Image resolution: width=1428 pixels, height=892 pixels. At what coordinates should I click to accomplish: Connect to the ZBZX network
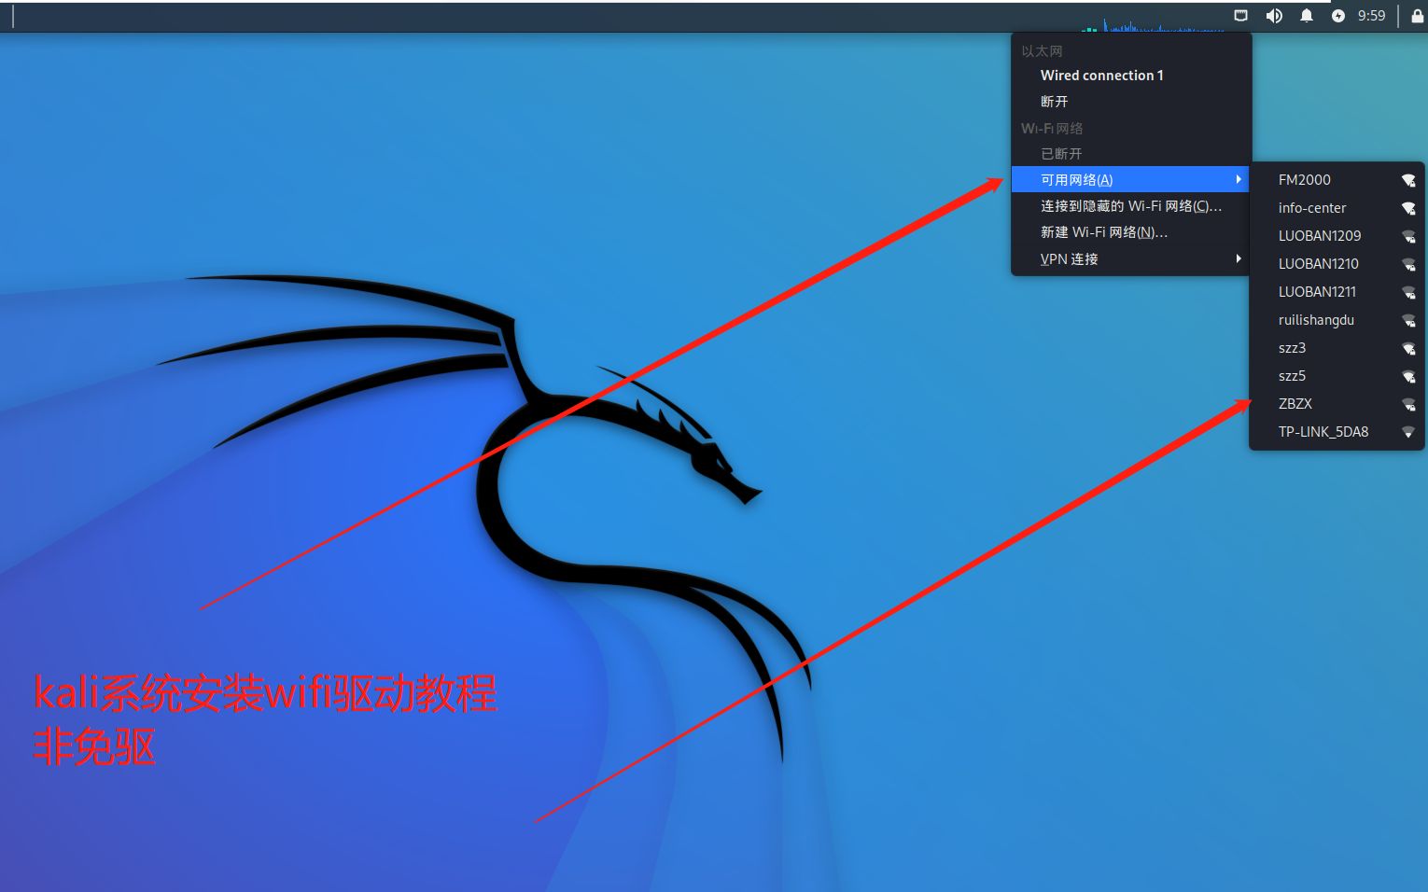coord(1337,404)
